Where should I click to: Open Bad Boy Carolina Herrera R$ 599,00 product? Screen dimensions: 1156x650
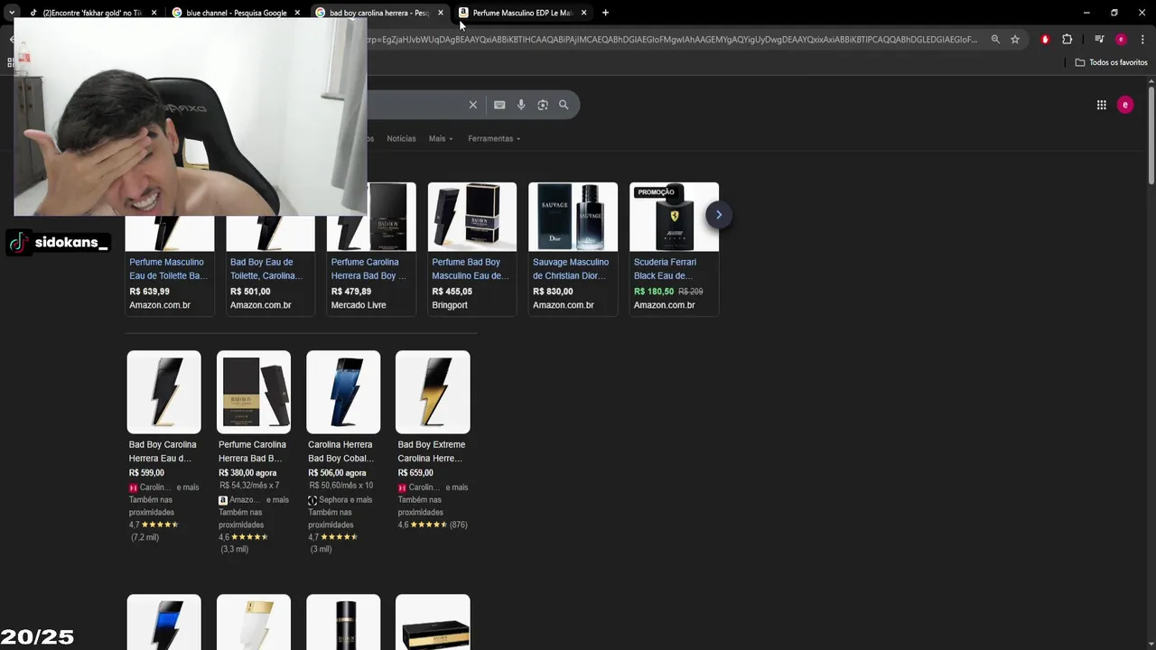(163, 451)
